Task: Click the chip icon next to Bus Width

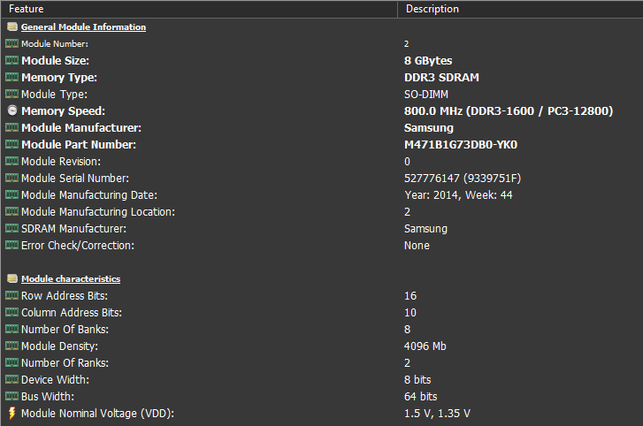Action: click(11, 397)
